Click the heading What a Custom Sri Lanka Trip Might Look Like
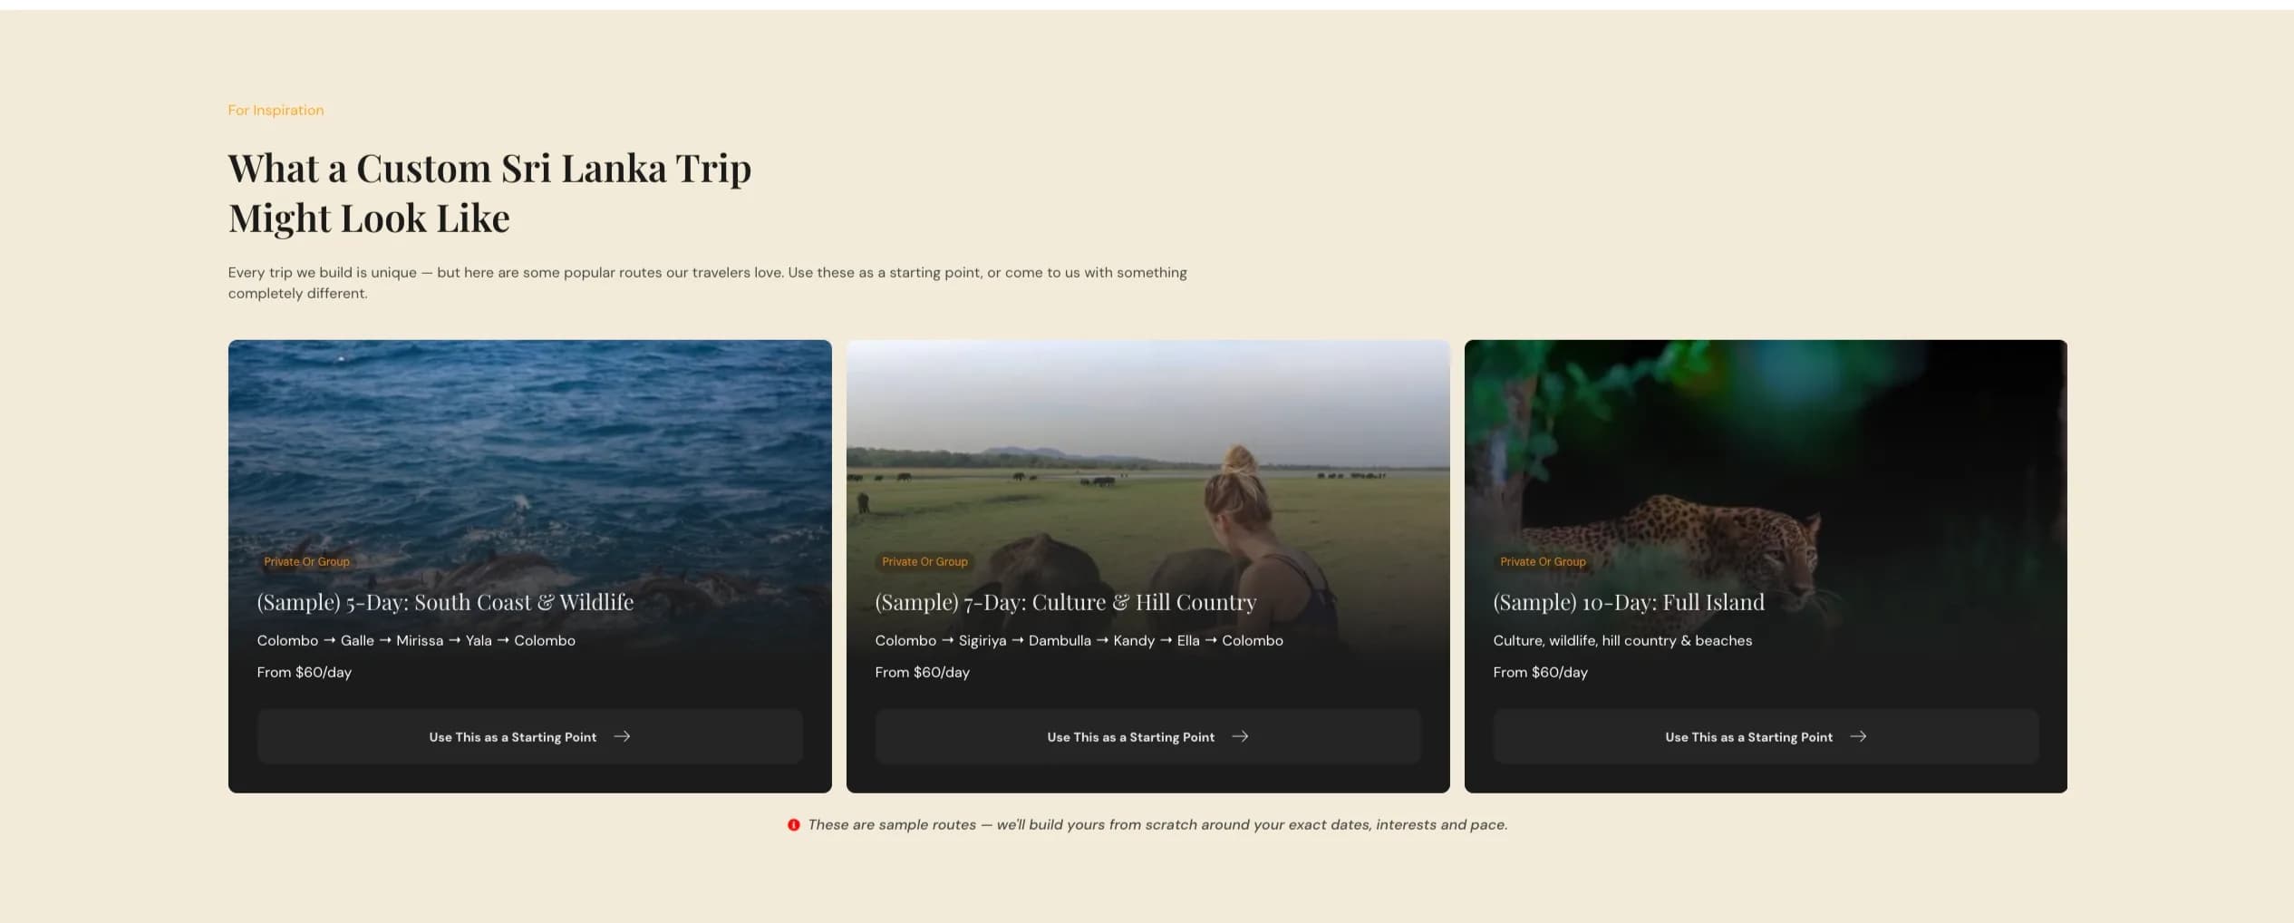Image resolution: width=2294 pixels, height=923 pixels. coord(489,193)
